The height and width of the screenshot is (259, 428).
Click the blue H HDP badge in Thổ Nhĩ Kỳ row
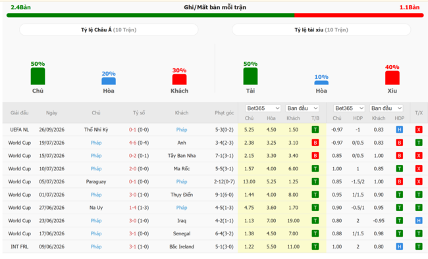pyautogui.click(x=399, y=129)
